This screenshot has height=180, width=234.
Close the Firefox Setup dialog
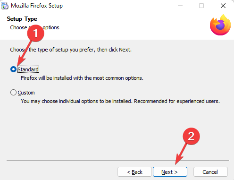click(223, 6)
